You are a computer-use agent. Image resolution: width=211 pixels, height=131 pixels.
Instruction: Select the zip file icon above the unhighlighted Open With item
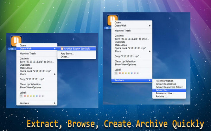(x=112, y=20)
